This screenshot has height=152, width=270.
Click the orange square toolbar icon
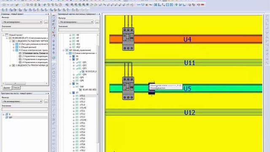[147, 5]
